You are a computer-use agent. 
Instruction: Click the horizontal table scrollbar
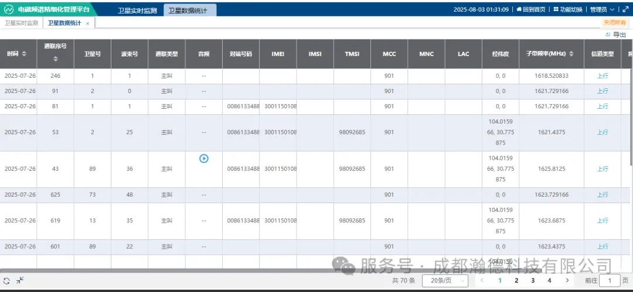point(271,270)
